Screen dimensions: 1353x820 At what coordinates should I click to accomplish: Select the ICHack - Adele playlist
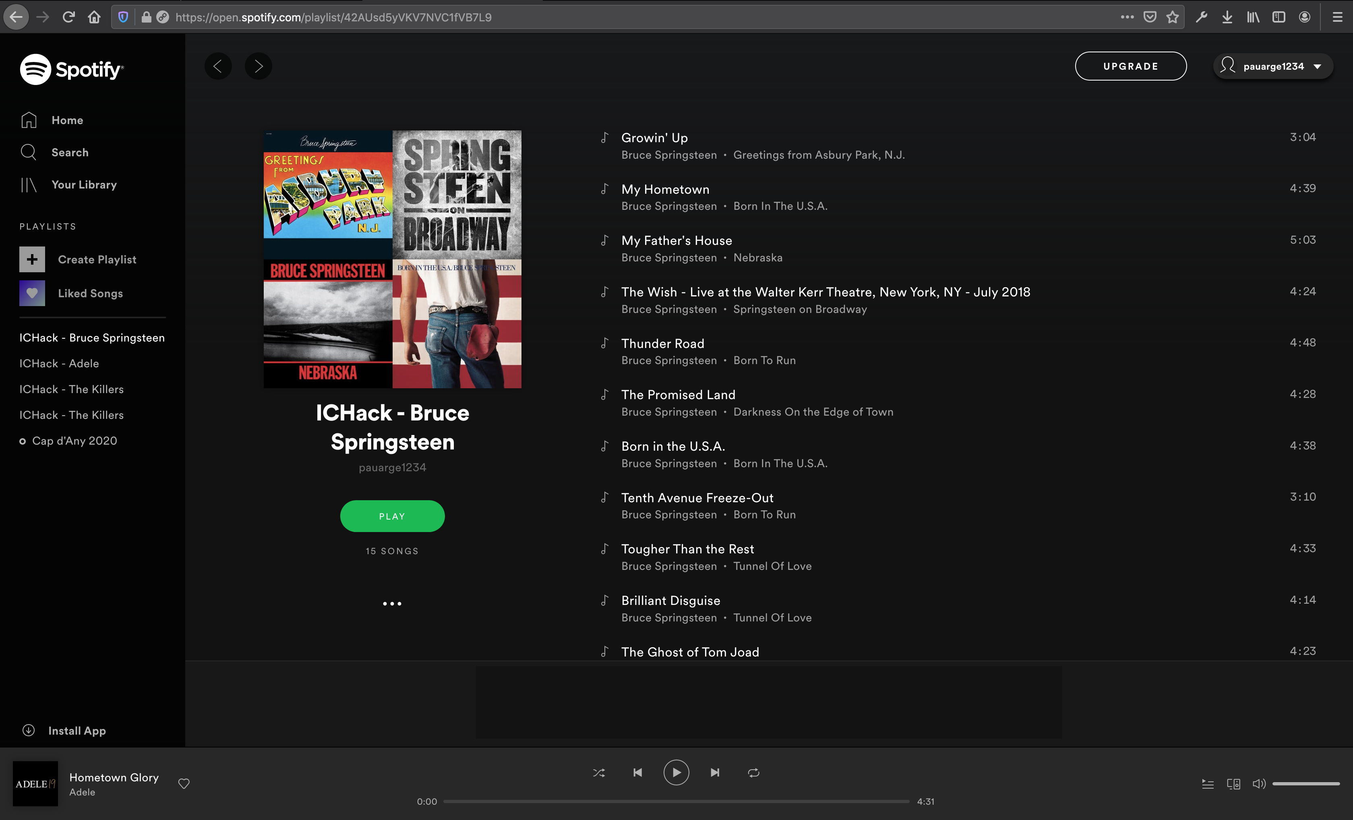59,364
